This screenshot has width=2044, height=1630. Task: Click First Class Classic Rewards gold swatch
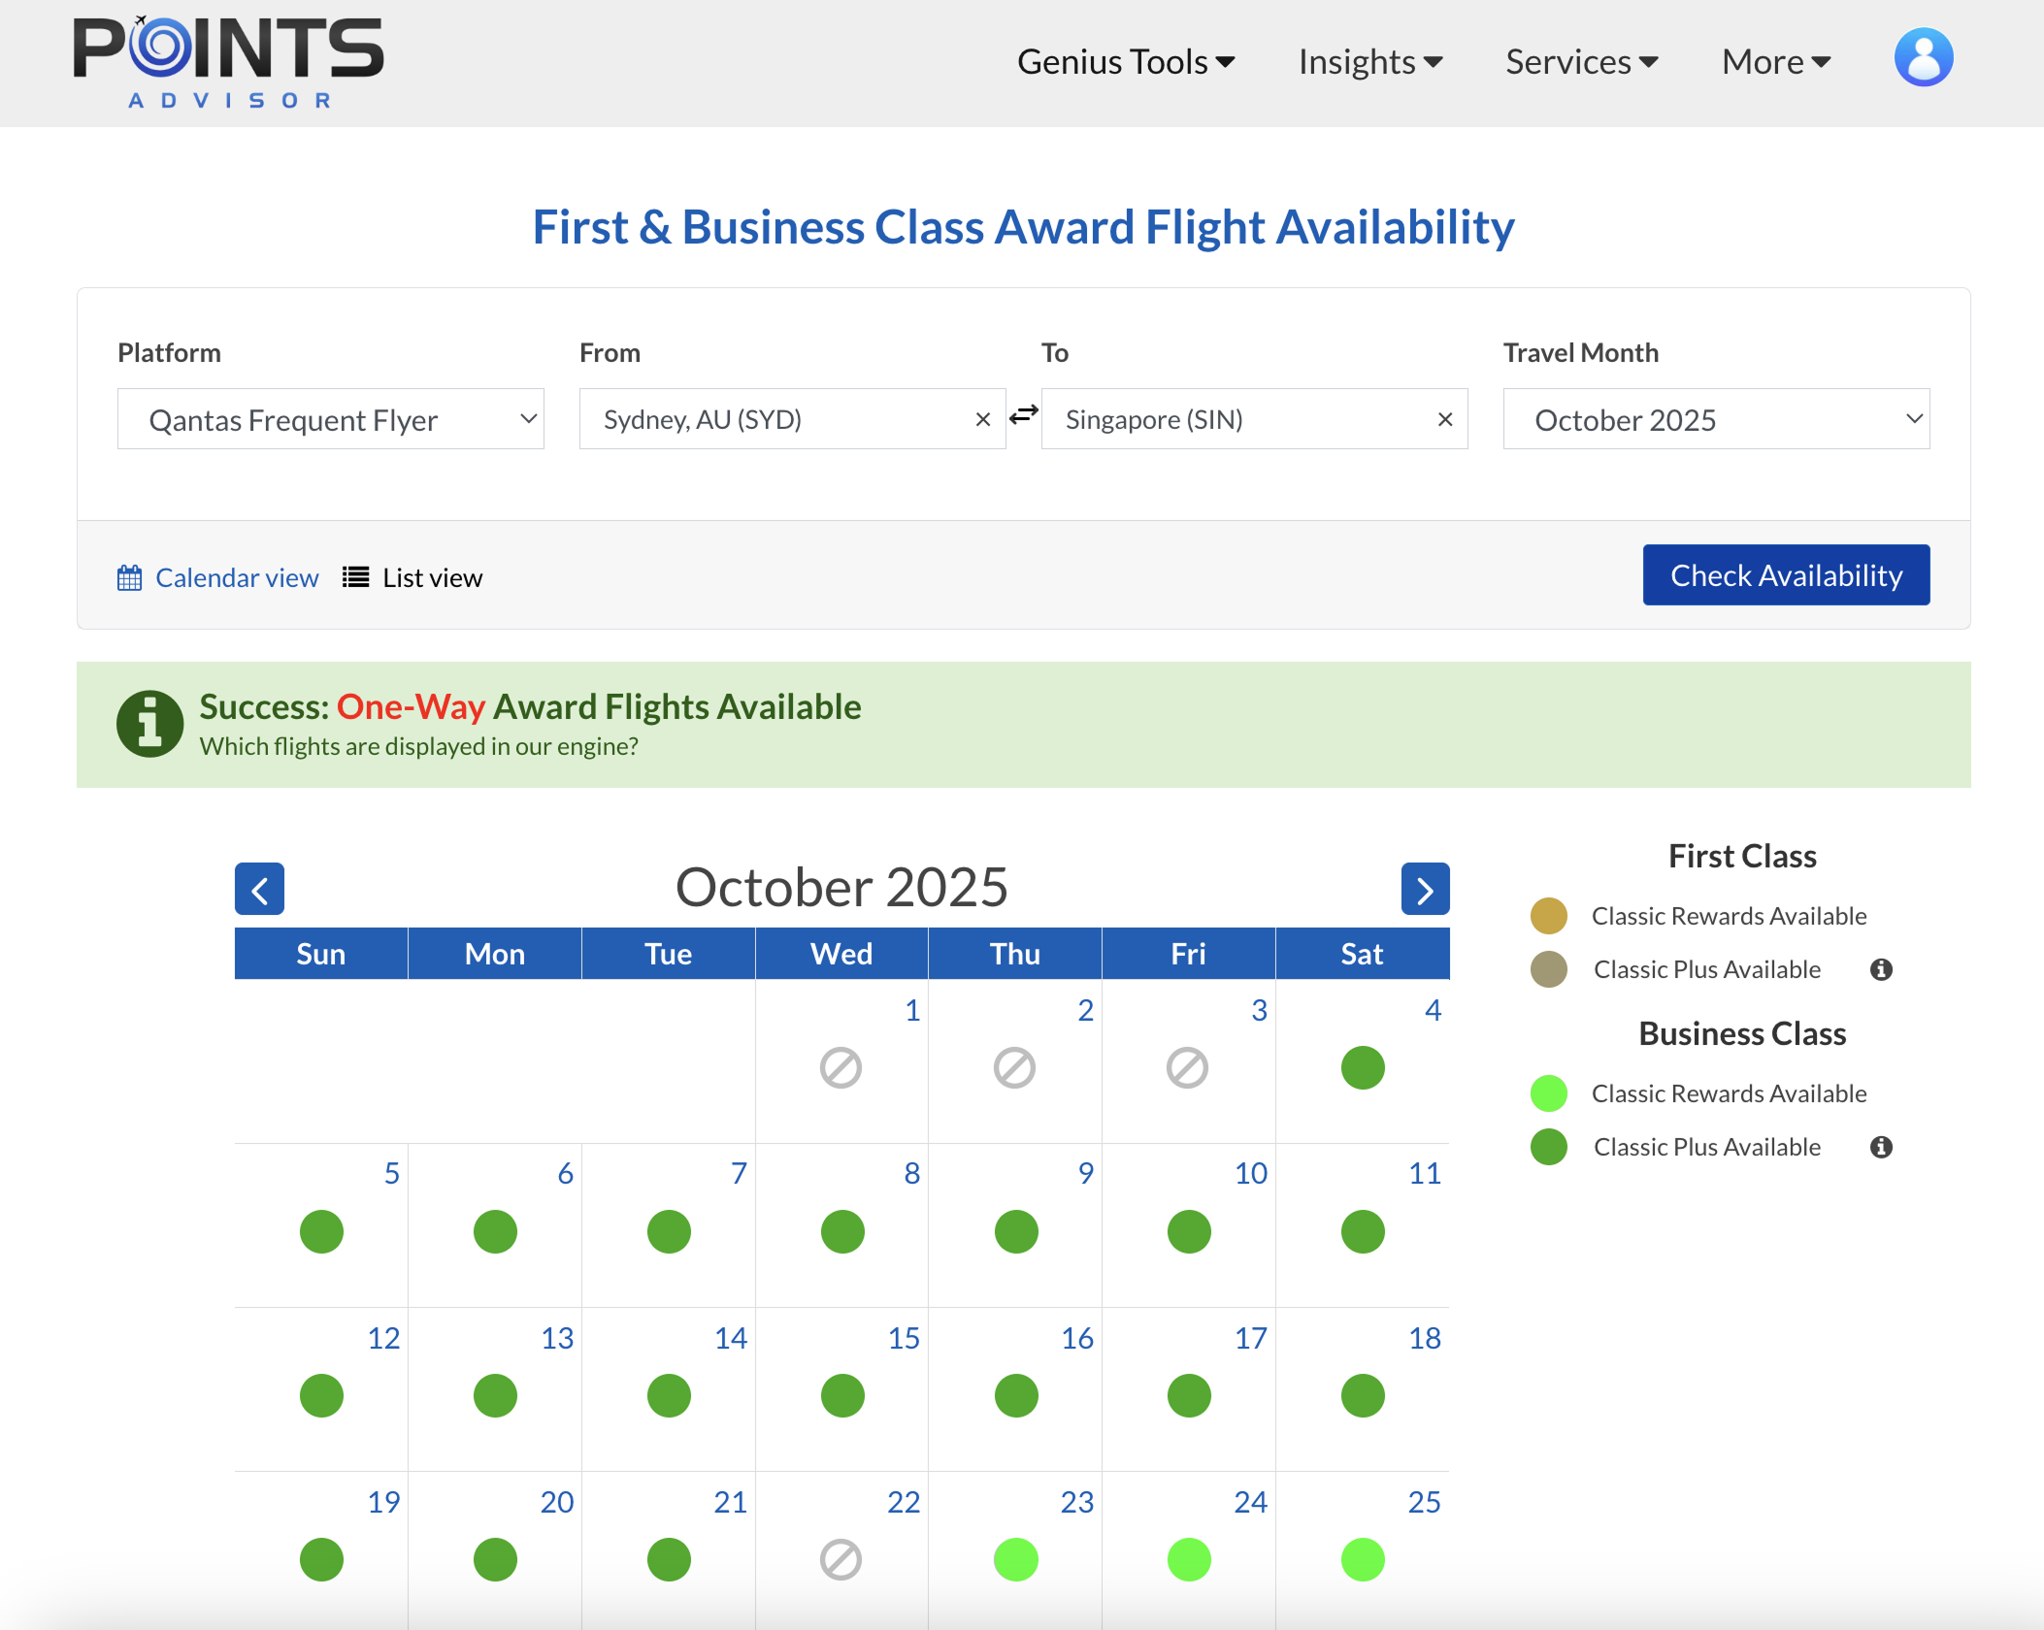pyautogui.click(x=1549, y=916)
